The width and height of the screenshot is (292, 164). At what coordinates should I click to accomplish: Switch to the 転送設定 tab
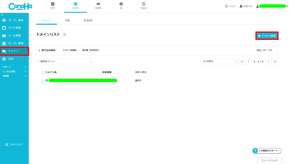[88, 20]
